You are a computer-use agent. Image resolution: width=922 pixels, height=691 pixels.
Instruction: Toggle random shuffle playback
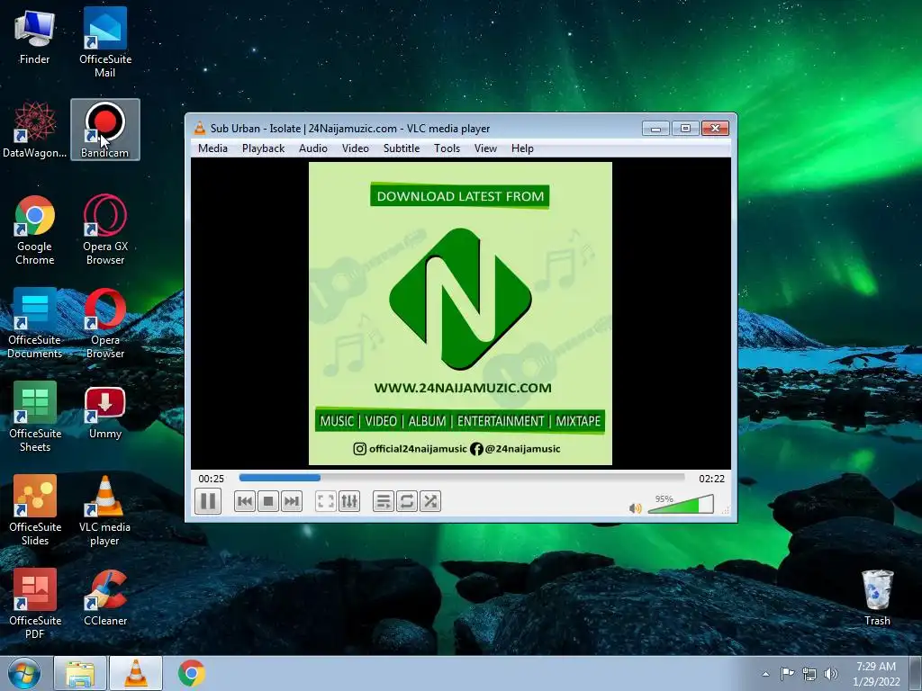click(x=430, y=501)
